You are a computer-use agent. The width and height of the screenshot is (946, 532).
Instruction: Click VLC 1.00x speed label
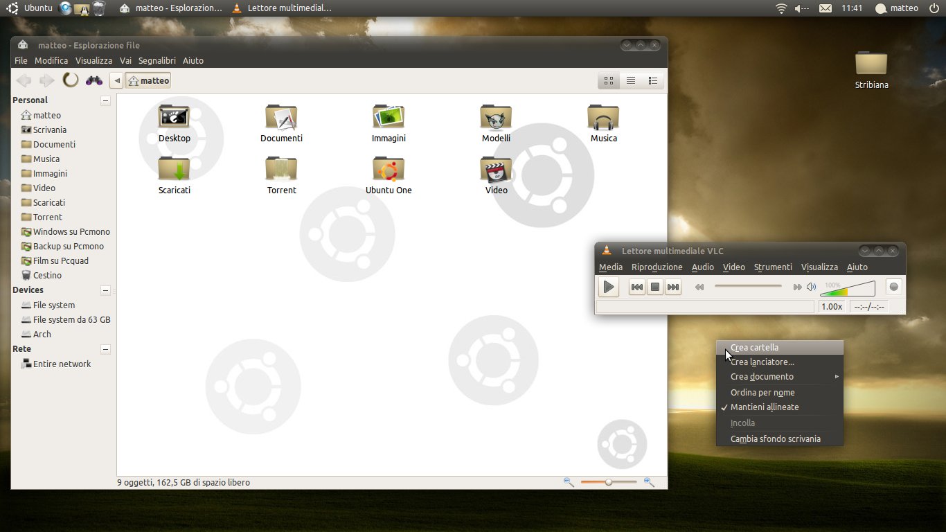(x=831, y=307)
